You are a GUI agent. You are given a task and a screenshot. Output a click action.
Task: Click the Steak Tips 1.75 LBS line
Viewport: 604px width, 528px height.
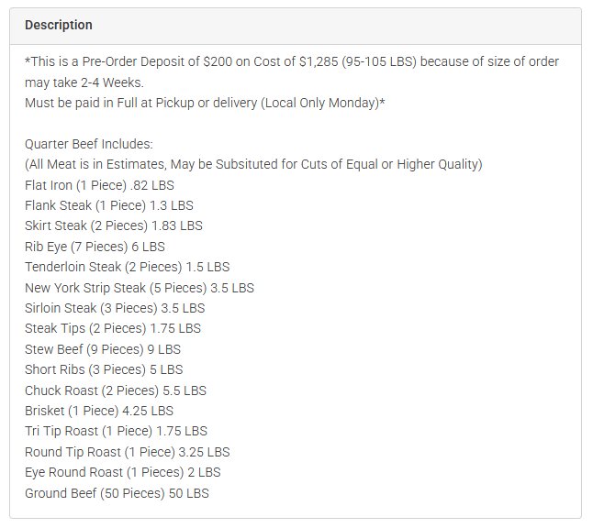pyautogui.click(x=113, y=328)
